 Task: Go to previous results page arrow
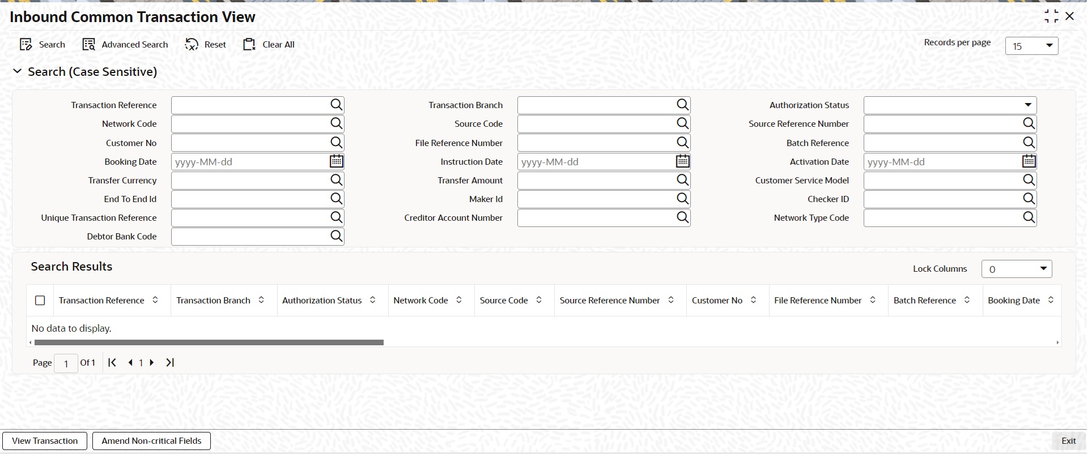pyautogui.click(x=130, y=362)
